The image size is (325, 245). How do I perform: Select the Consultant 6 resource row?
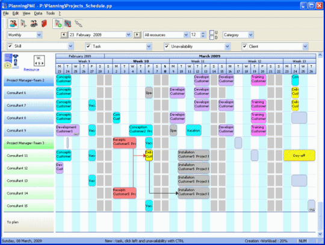coord(29,93)
